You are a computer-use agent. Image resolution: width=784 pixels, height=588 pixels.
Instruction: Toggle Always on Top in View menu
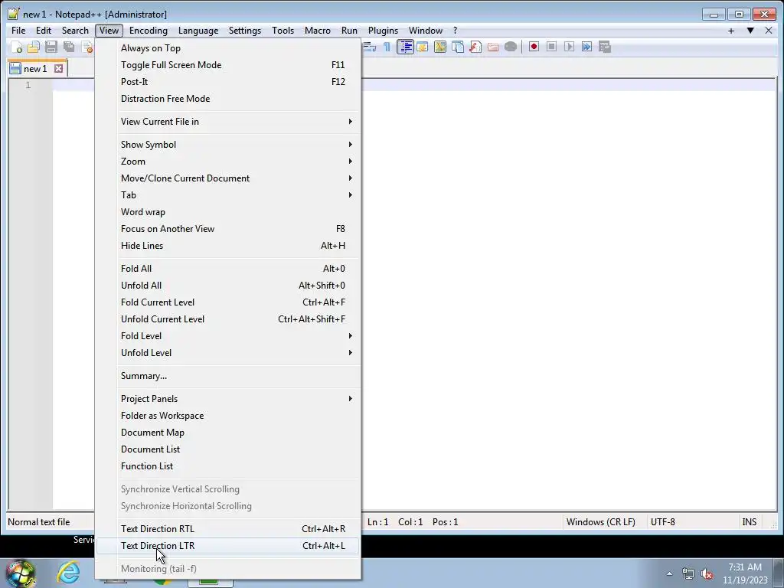[x=227, y=48]
